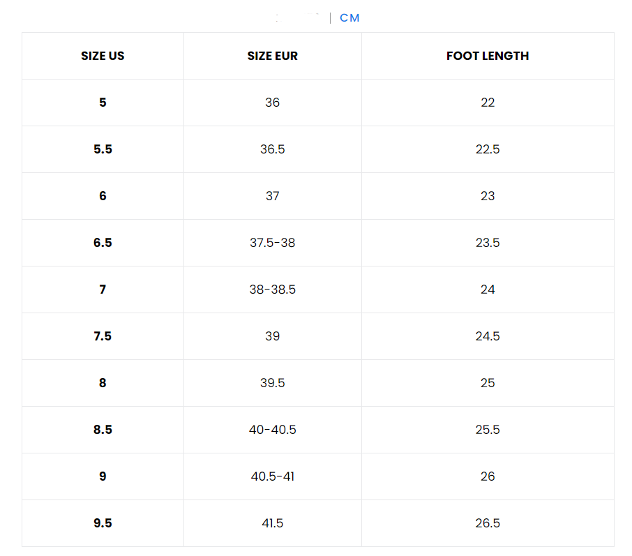Select US size 8.5 row label

[103, 430]
